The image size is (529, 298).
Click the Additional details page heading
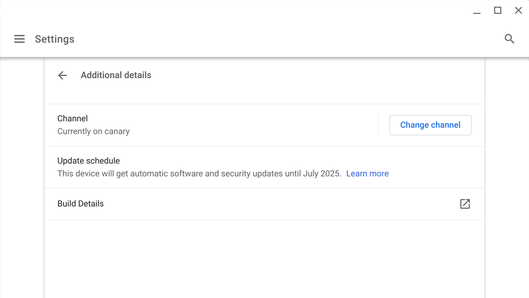click(x=116, y=75)
